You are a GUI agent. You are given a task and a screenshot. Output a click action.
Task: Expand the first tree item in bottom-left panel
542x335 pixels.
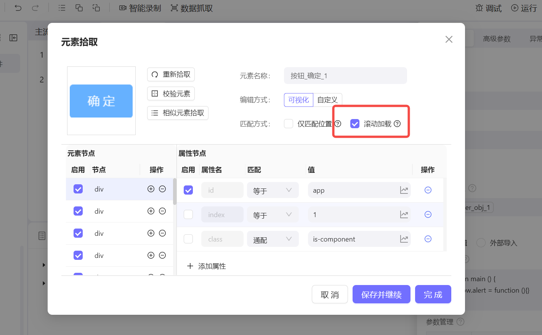[x=43, y=265]
